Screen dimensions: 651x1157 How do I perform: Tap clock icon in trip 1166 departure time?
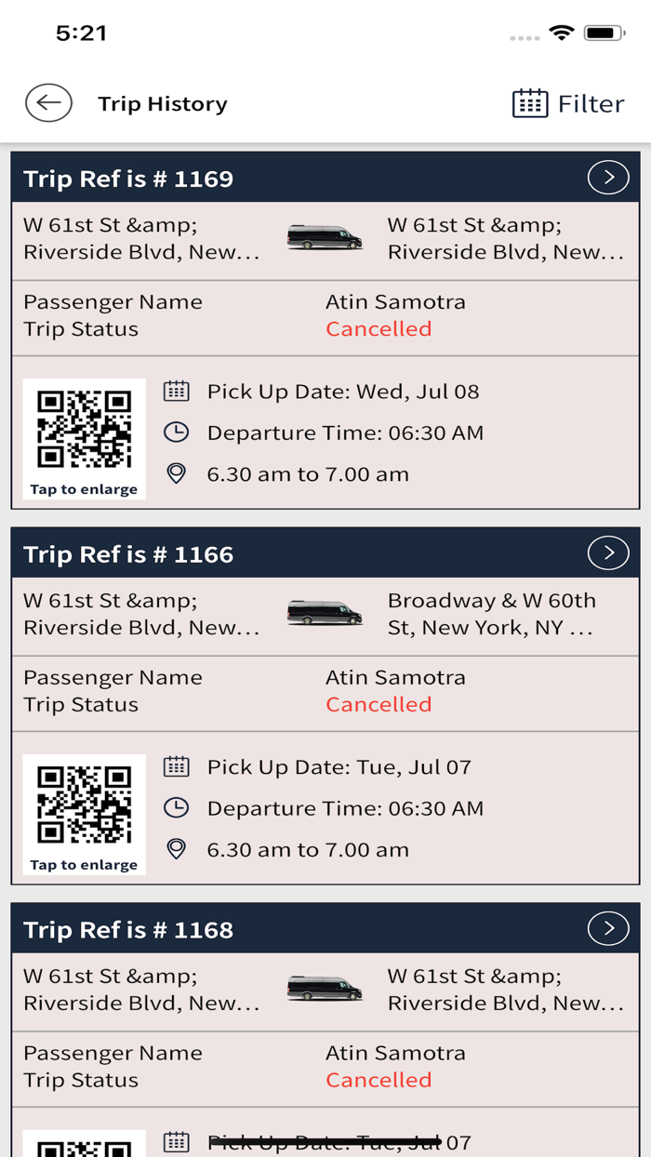pyautogui.click(x=176, y=808)
